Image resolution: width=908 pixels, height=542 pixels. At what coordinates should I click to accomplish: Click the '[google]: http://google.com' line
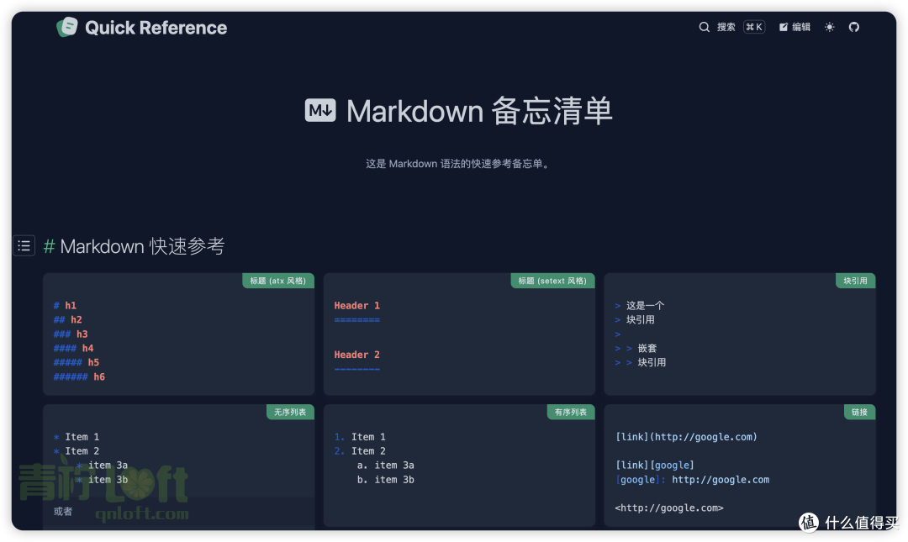[x=692, y=480]
